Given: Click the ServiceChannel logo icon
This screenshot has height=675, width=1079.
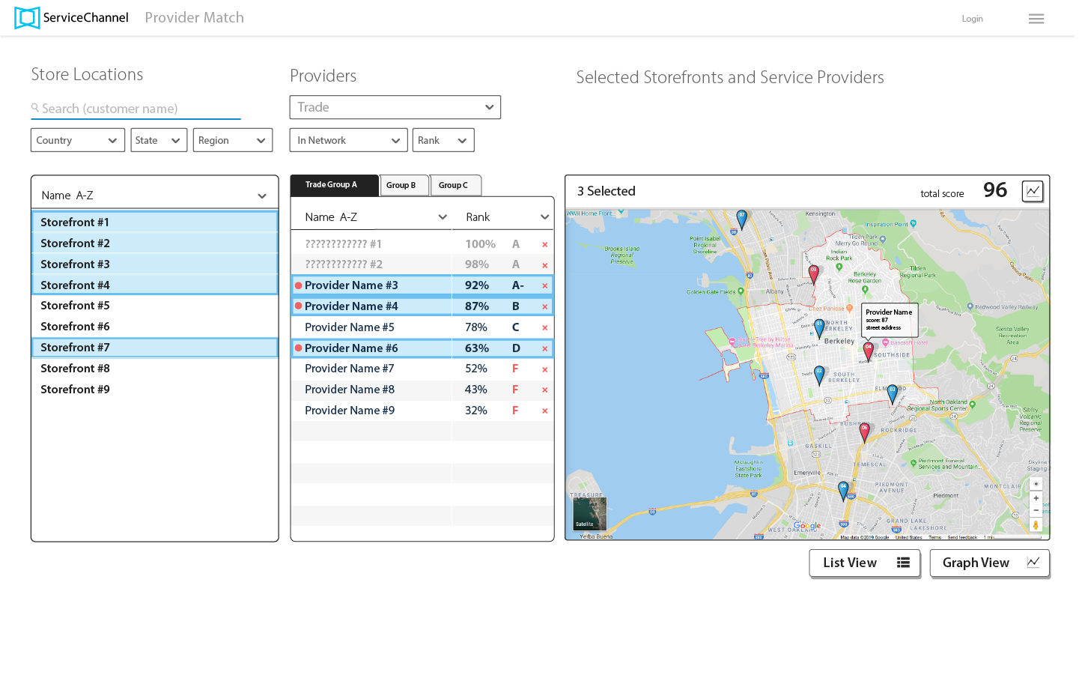Looking at the screenshot, I should tap(27, 18).
